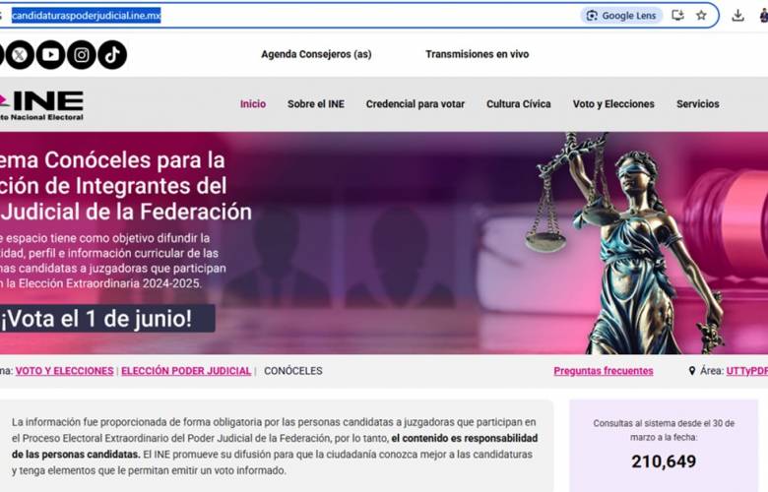Open the UTTyPDP area link
The image size is (768, 492).
tap(747, 371)
